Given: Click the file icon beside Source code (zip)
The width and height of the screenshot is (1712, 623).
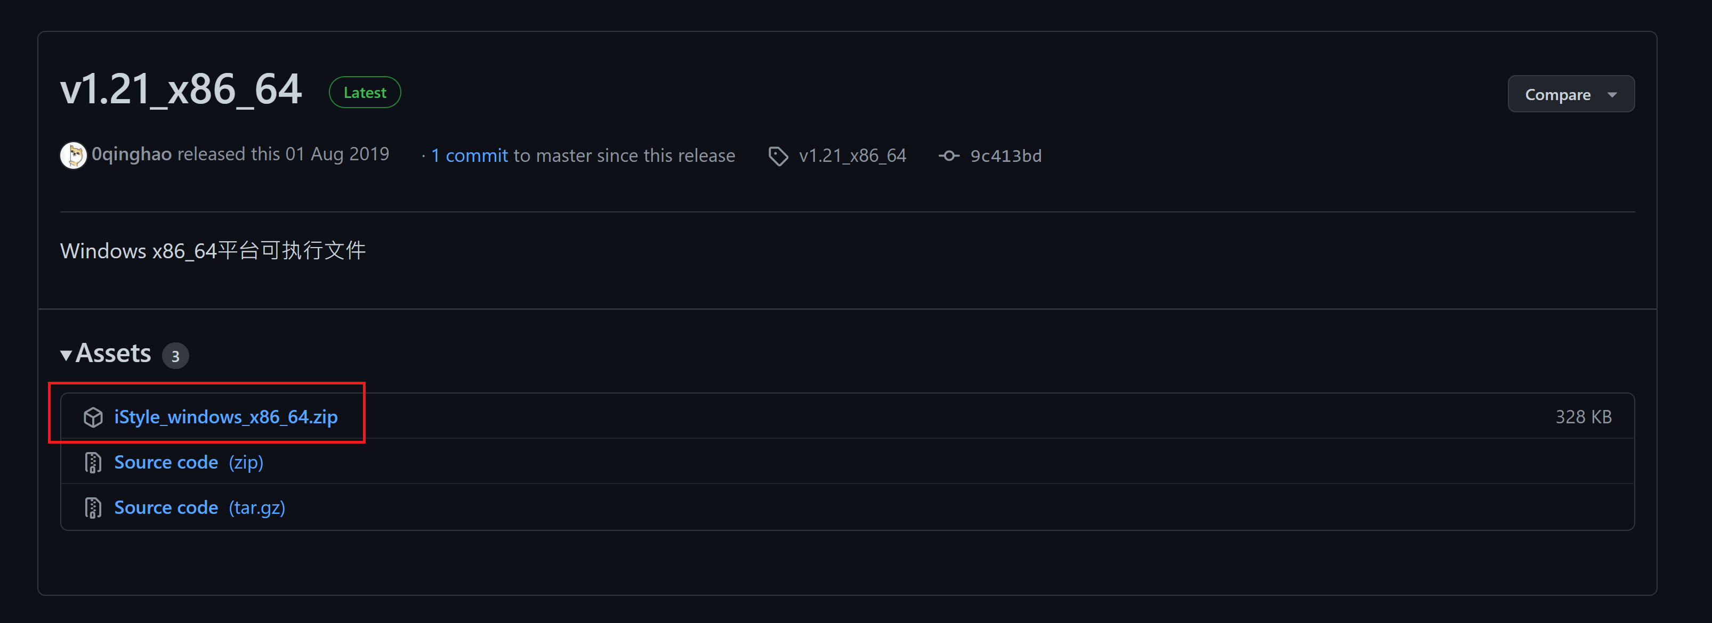Looking at the screenshot, I should [x=93, y=462].
